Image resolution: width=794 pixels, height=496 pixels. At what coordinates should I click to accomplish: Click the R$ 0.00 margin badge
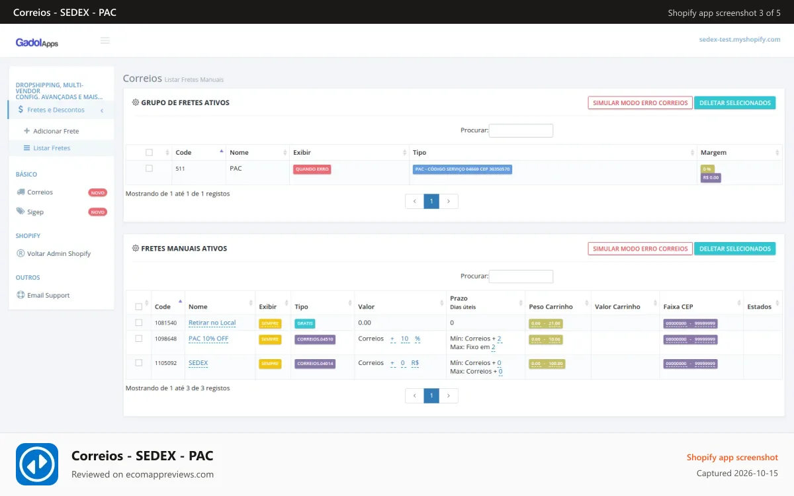[x=711, y=178]
